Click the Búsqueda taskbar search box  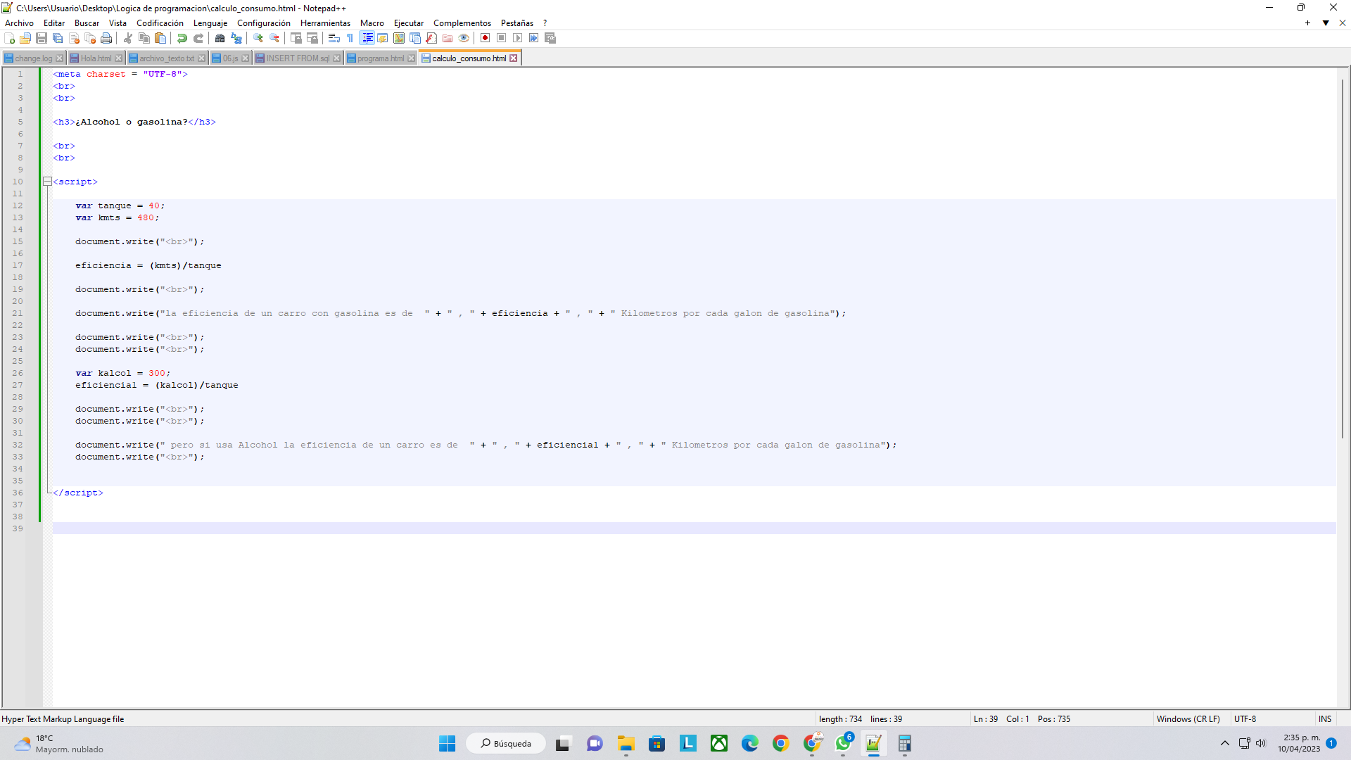506,744
